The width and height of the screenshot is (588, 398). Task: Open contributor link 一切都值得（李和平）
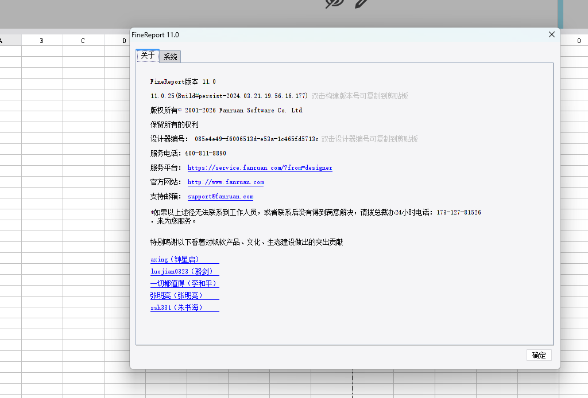(184, 283)
